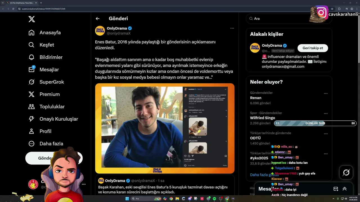The height and width of the screenshot is (202, 360).
Task: Open #yks2025 trend options menu
Action: coord(326,154)
